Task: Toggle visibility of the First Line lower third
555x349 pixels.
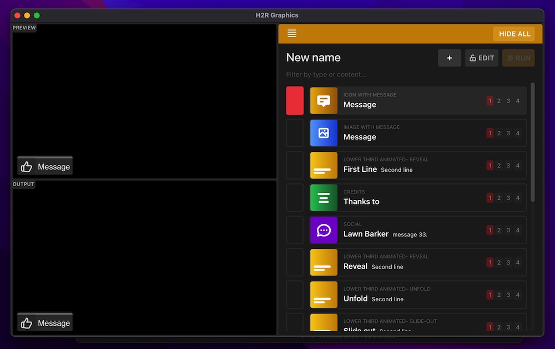Action: [295, 165]
